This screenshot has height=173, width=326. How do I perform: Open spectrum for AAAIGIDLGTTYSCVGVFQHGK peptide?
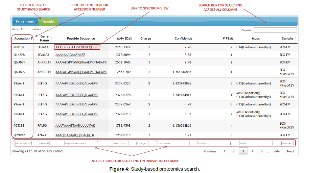point(76,47)
